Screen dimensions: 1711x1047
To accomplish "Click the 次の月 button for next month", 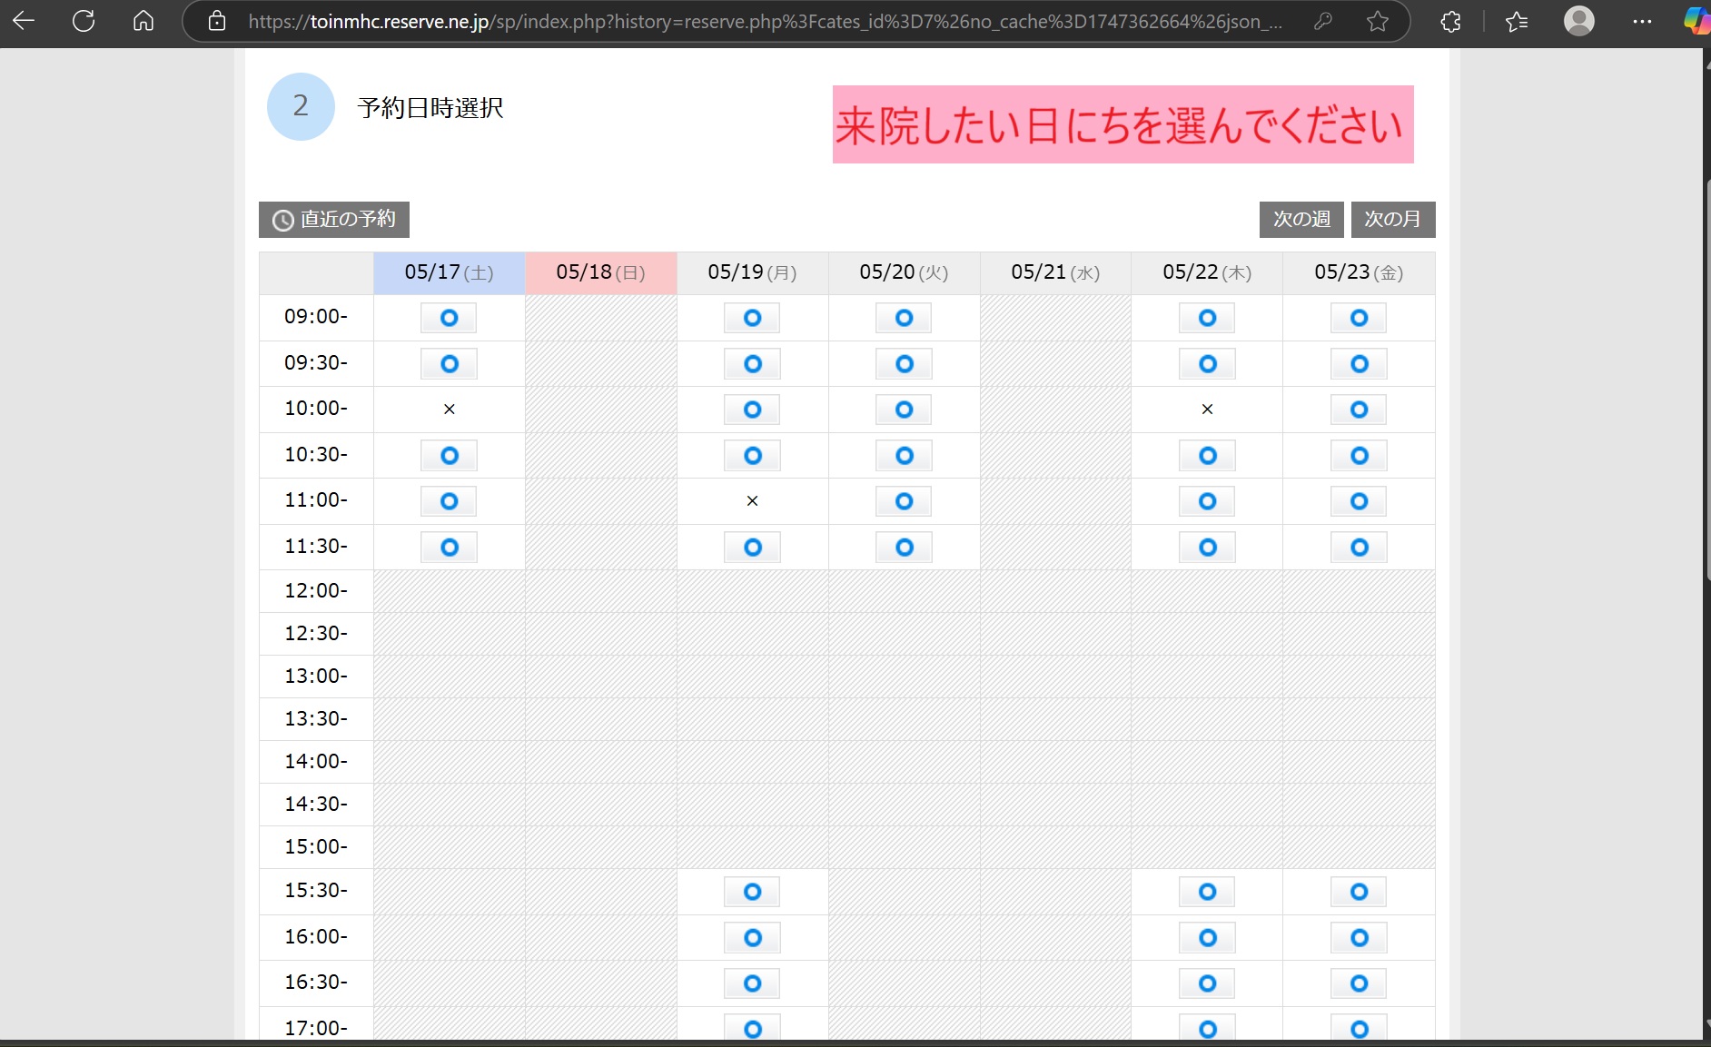I will pos(1392,219).
